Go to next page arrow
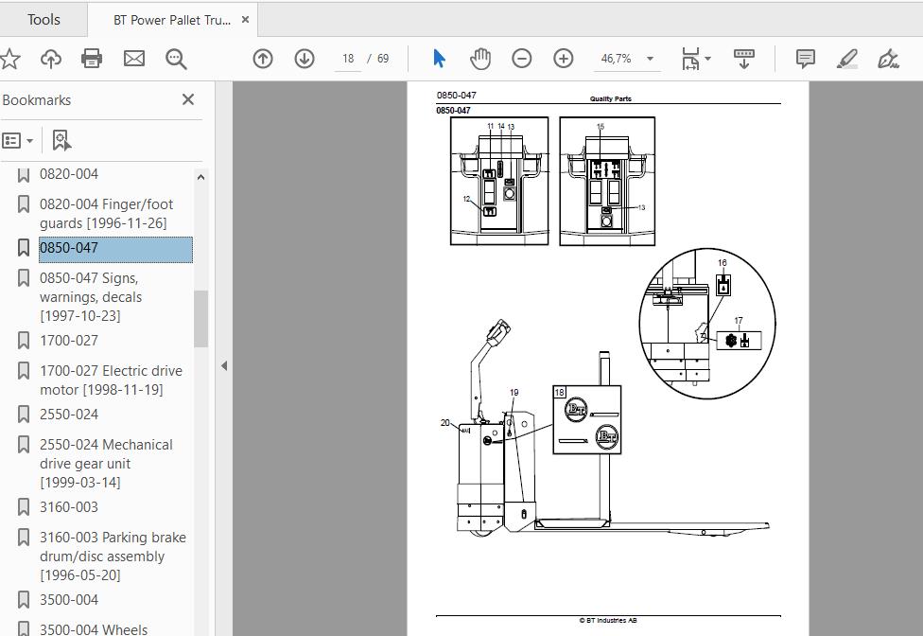This screenshot has width=923, height=636. point(305,59)
